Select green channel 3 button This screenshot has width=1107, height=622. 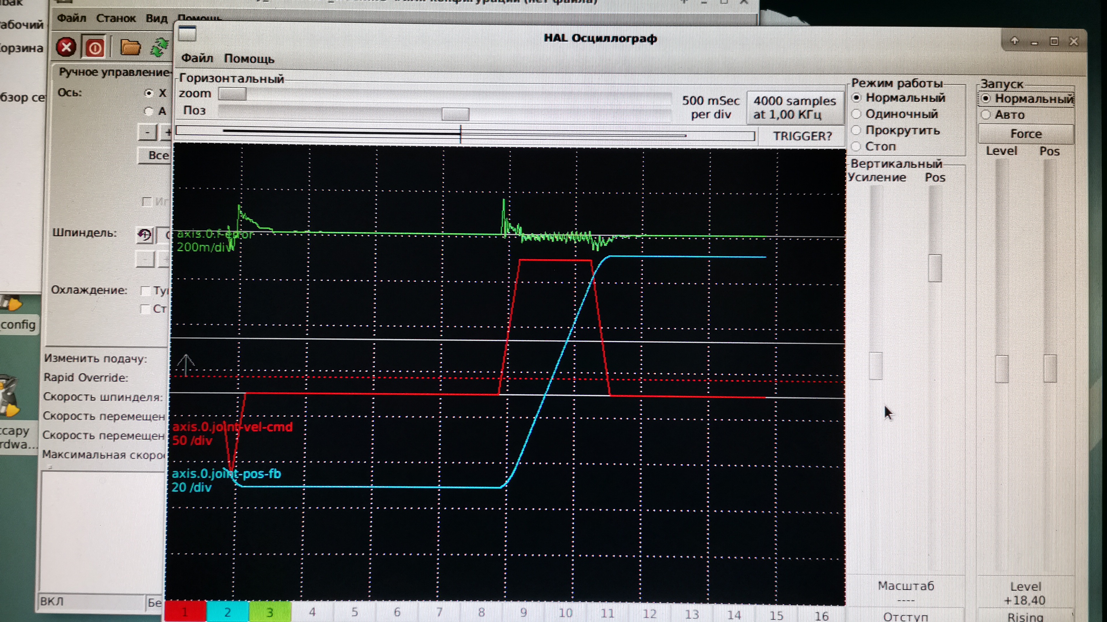click(x=270, y=612)
